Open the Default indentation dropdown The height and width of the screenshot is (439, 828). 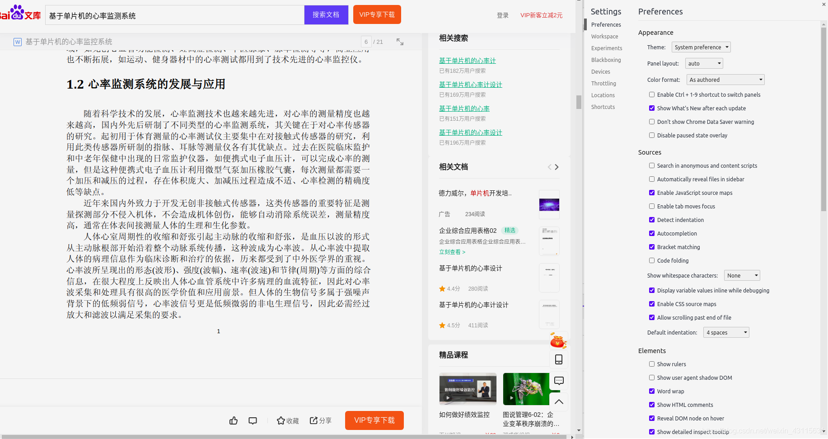point(726,332)
